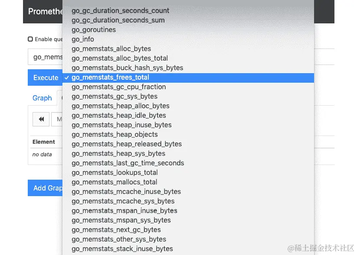Select go_goroutines from the suggestions
Viewport: 357px width, 255px height.
click(93, 29)
